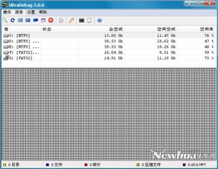Click the F: drive icon
Viewport: 218px width, 169px height.
point(6,53)
